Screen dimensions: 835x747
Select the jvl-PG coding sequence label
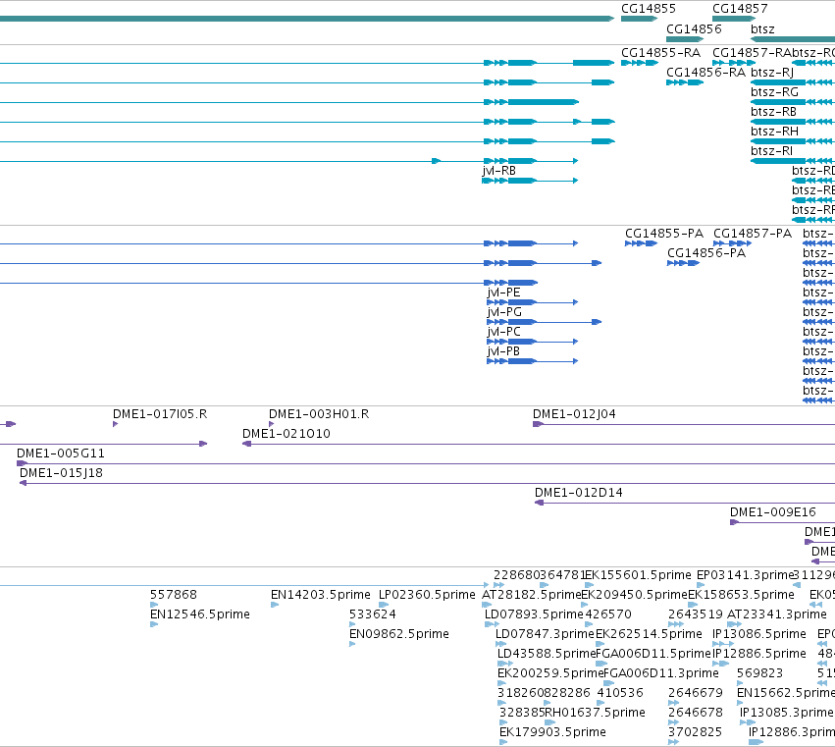tap(504, 312)
